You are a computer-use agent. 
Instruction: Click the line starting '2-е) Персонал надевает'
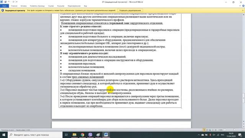point(117,90)
